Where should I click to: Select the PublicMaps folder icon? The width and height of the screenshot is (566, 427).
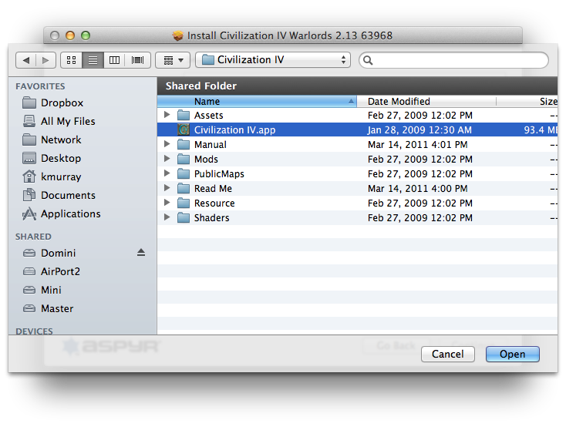click(184, 173)
